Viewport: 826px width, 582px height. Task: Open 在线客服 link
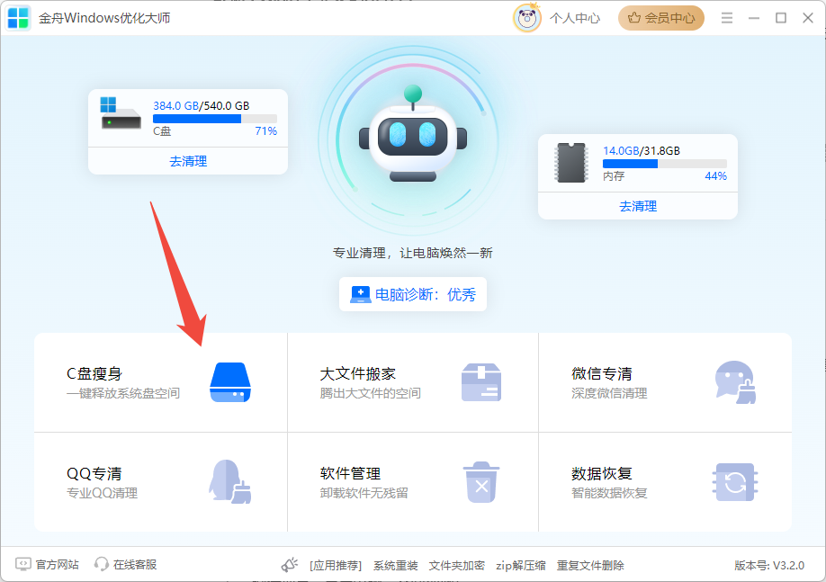[x=135, y=565]
